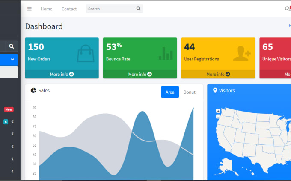
Task: Focus the top Search input field
Action: 111,9
